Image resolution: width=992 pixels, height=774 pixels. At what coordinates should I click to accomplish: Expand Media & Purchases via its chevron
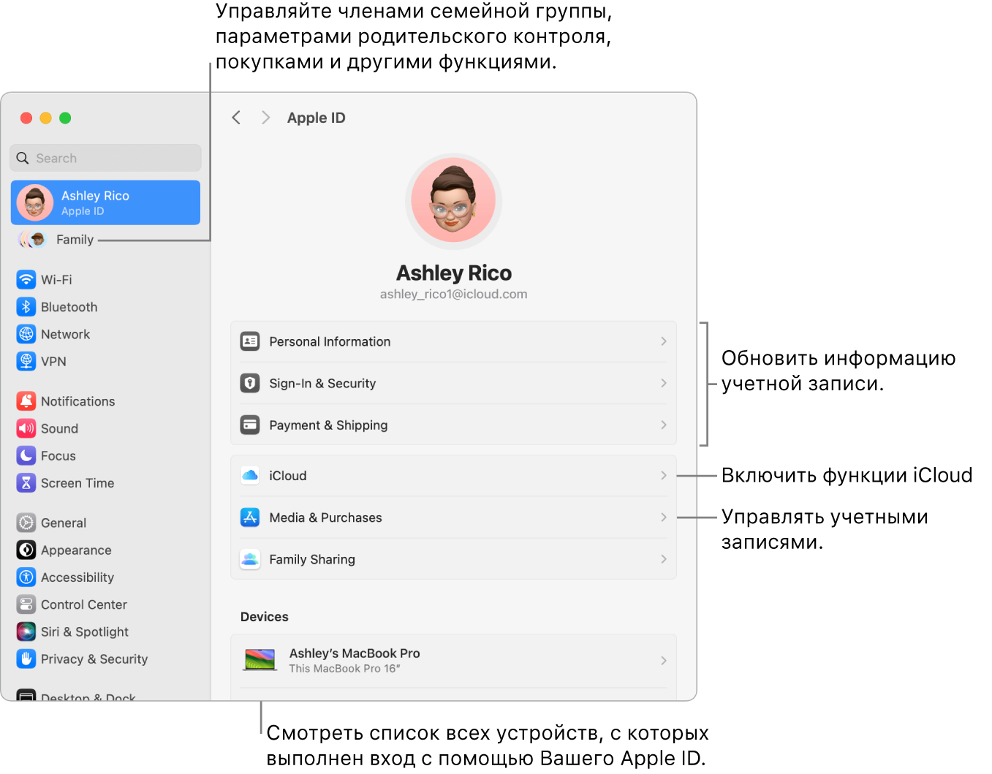coord(664,517)
